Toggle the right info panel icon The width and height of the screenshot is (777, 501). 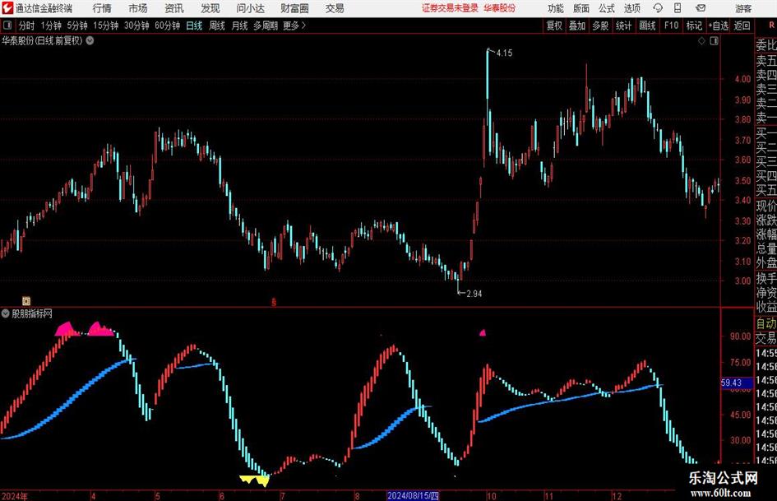point(714,41)
